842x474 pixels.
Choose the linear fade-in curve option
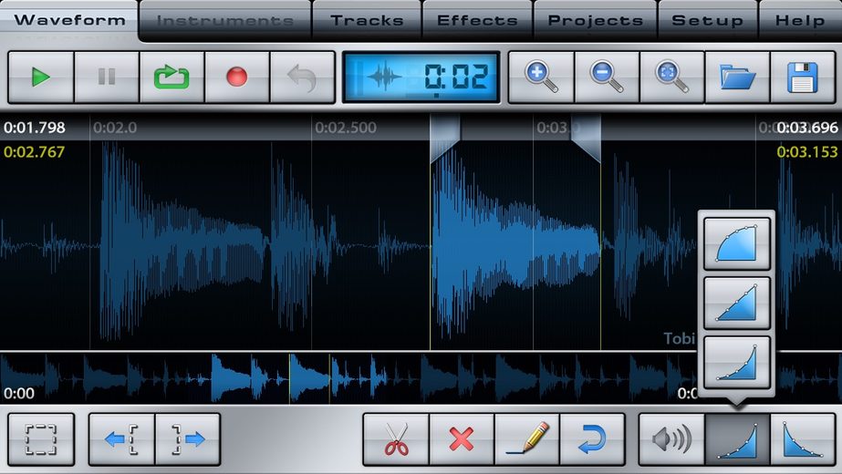(x=737, y=303)
